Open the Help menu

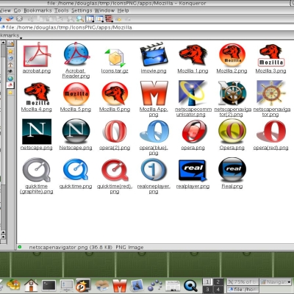pyautogui.click(x=123, y=10)
